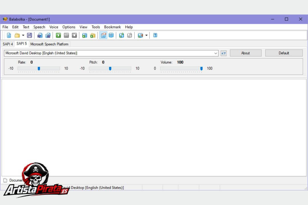Pause speech with the pause button
The height and width of the screenshot is (205, 308).
66,35
